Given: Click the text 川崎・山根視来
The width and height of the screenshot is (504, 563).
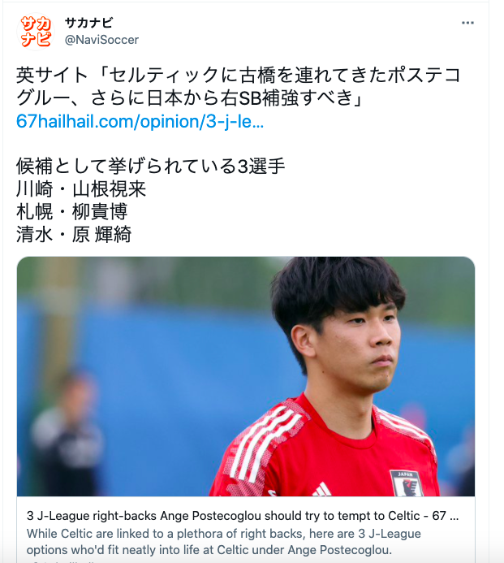Looking at the screenshot, I should (81, 188).
